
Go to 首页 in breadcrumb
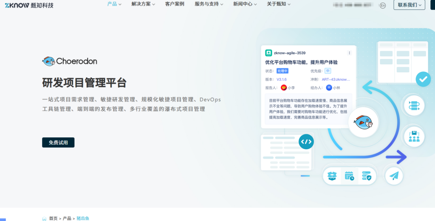coord(53,218)
